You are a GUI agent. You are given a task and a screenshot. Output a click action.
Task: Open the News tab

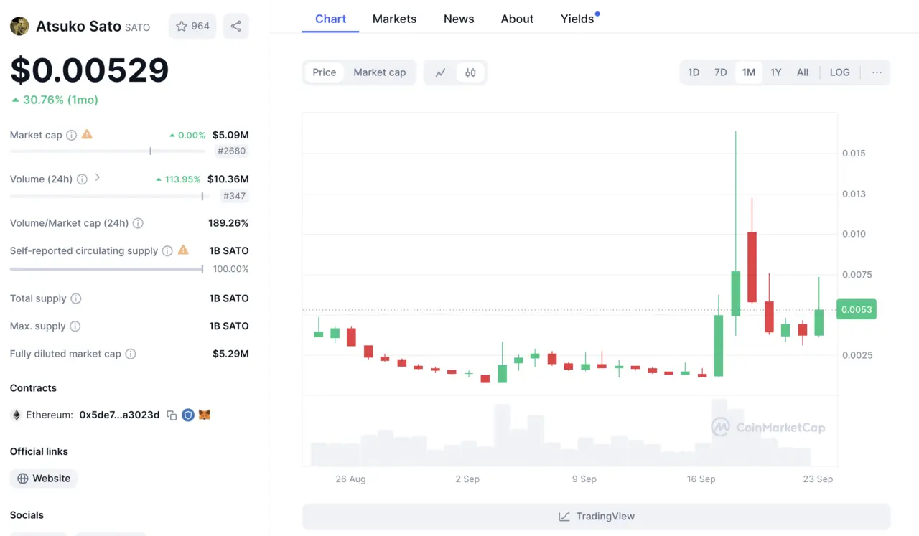coord(459,19)
